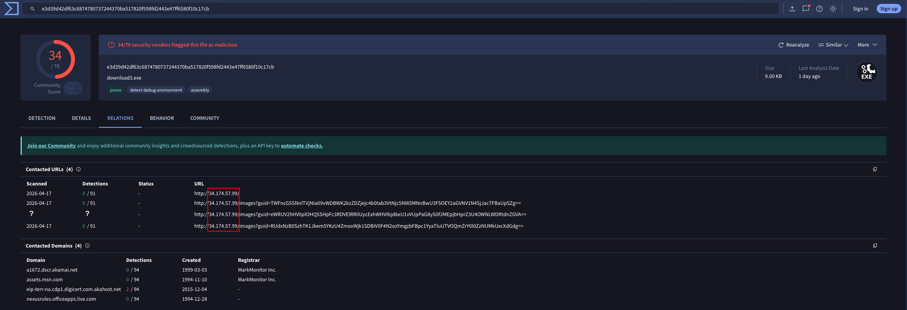Image resolution: width=907 pixels, height=310 pixels.
Task: Click the Join our Community link
Action: click(x=51, y=146)
